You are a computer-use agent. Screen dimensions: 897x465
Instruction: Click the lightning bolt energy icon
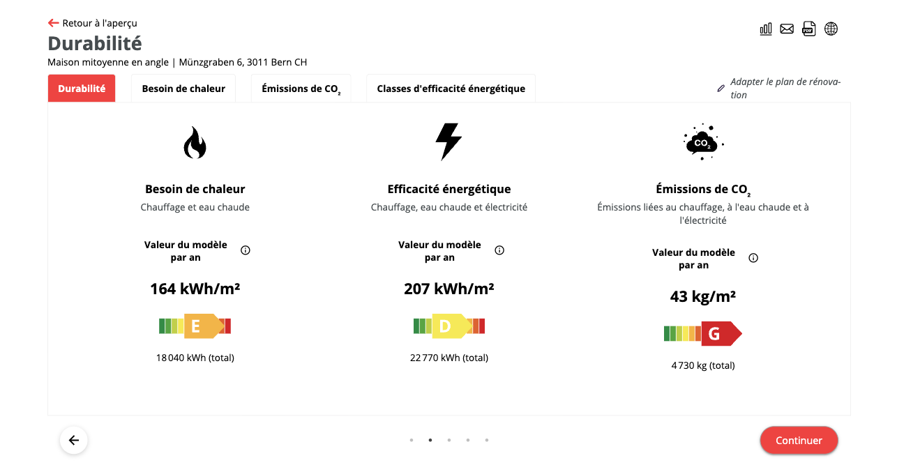(x=448, y=142)
